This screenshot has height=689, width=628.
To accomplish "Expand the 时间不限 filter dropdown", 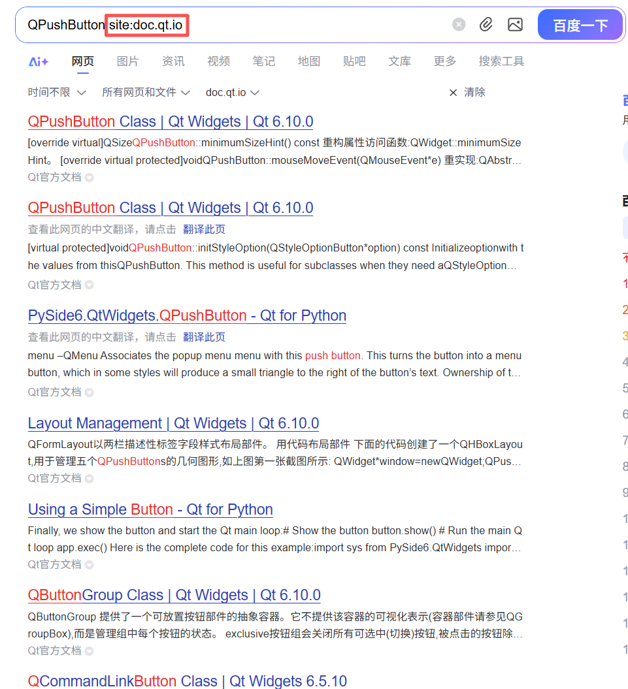I will point(56,92).
